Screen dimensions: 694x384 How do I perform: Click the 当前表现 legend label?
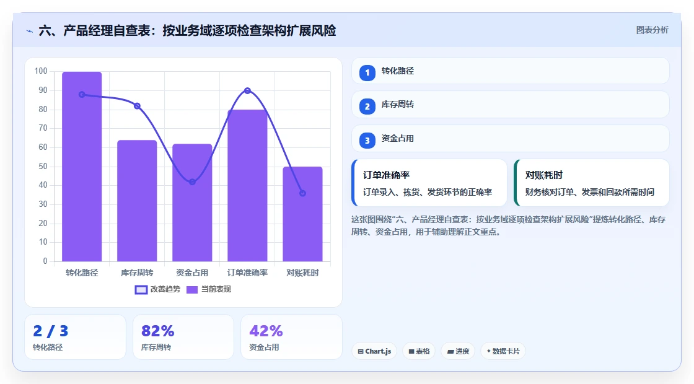[x=216, y=289]
